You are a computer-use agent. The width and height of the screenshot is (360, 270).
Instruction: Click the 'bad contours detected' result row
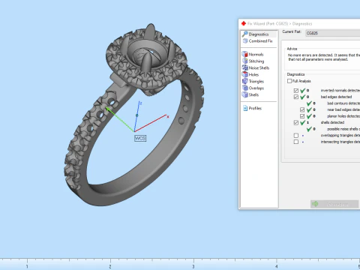[x=333, y=103]
